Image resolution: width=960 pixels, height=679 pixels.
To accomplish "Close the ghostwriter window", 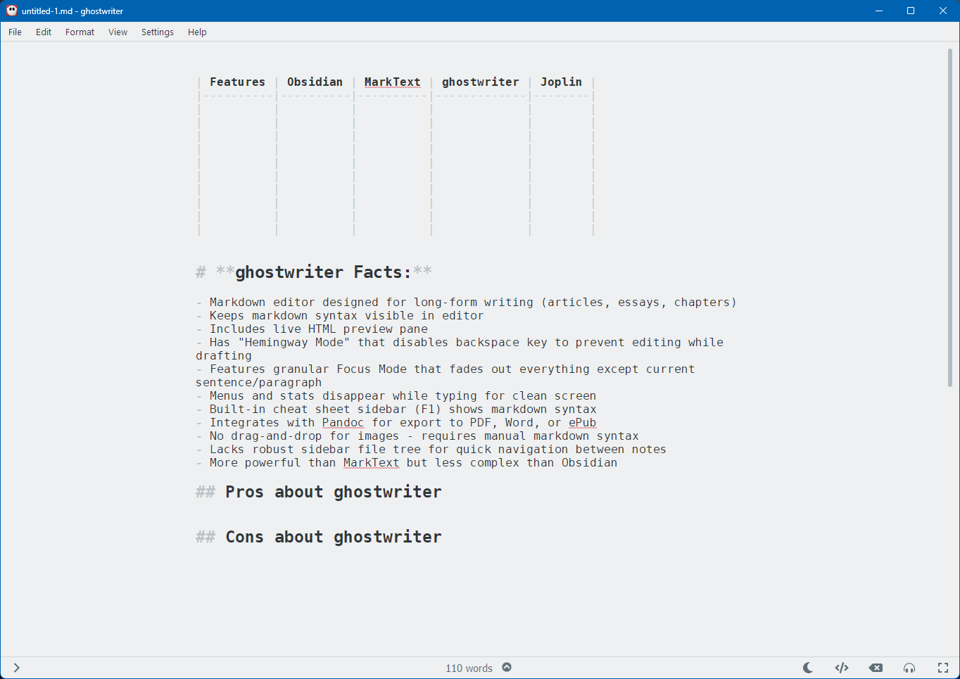I will [x=943, y=11].
